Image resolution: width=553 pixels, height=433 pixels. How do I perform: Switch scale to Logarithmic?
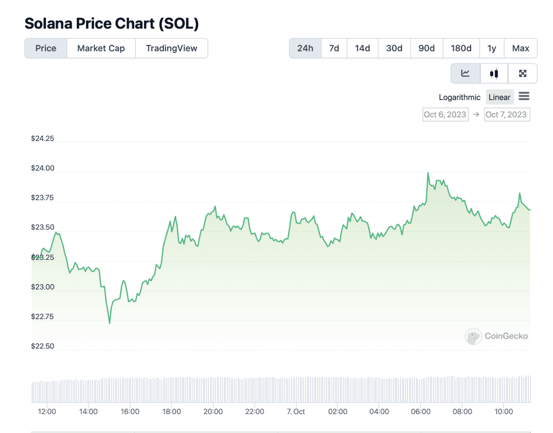[x=459, y=97]
